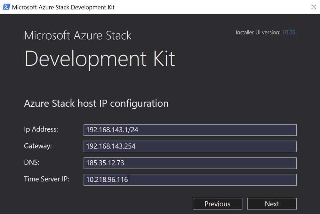Focus the Gateway text box
Screen dimensions: 320x214
coord(190,147)
